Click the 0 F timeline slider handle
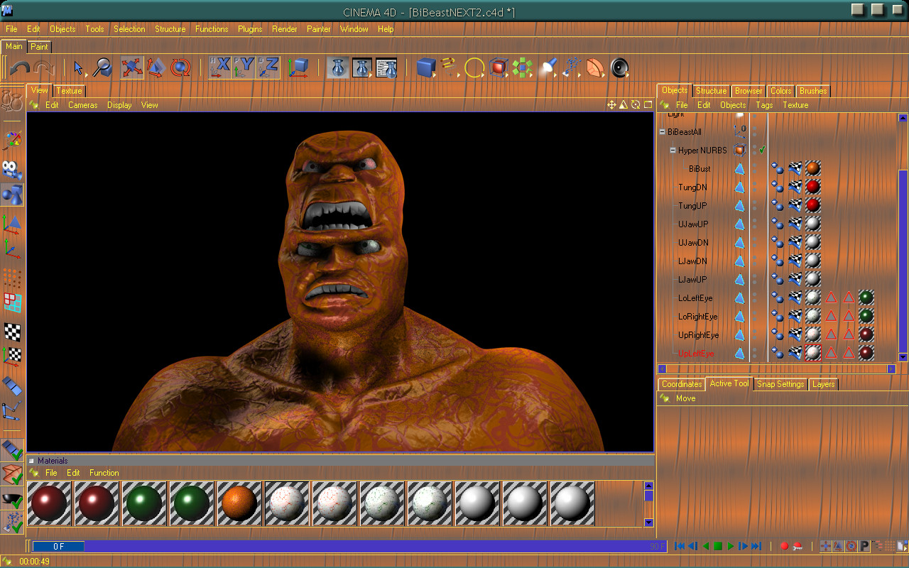Viewport: 909px width, 568px height. (x=58, y=546)
